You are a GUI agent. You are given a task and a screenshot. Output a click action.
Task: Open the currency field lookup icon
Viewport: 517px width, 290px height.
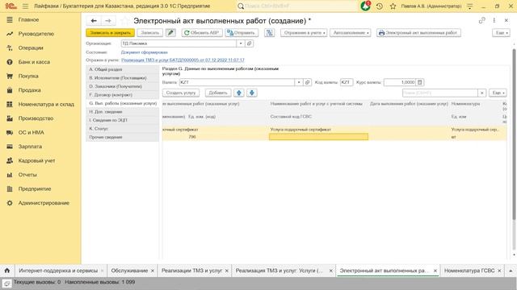[x=307, y=82]
